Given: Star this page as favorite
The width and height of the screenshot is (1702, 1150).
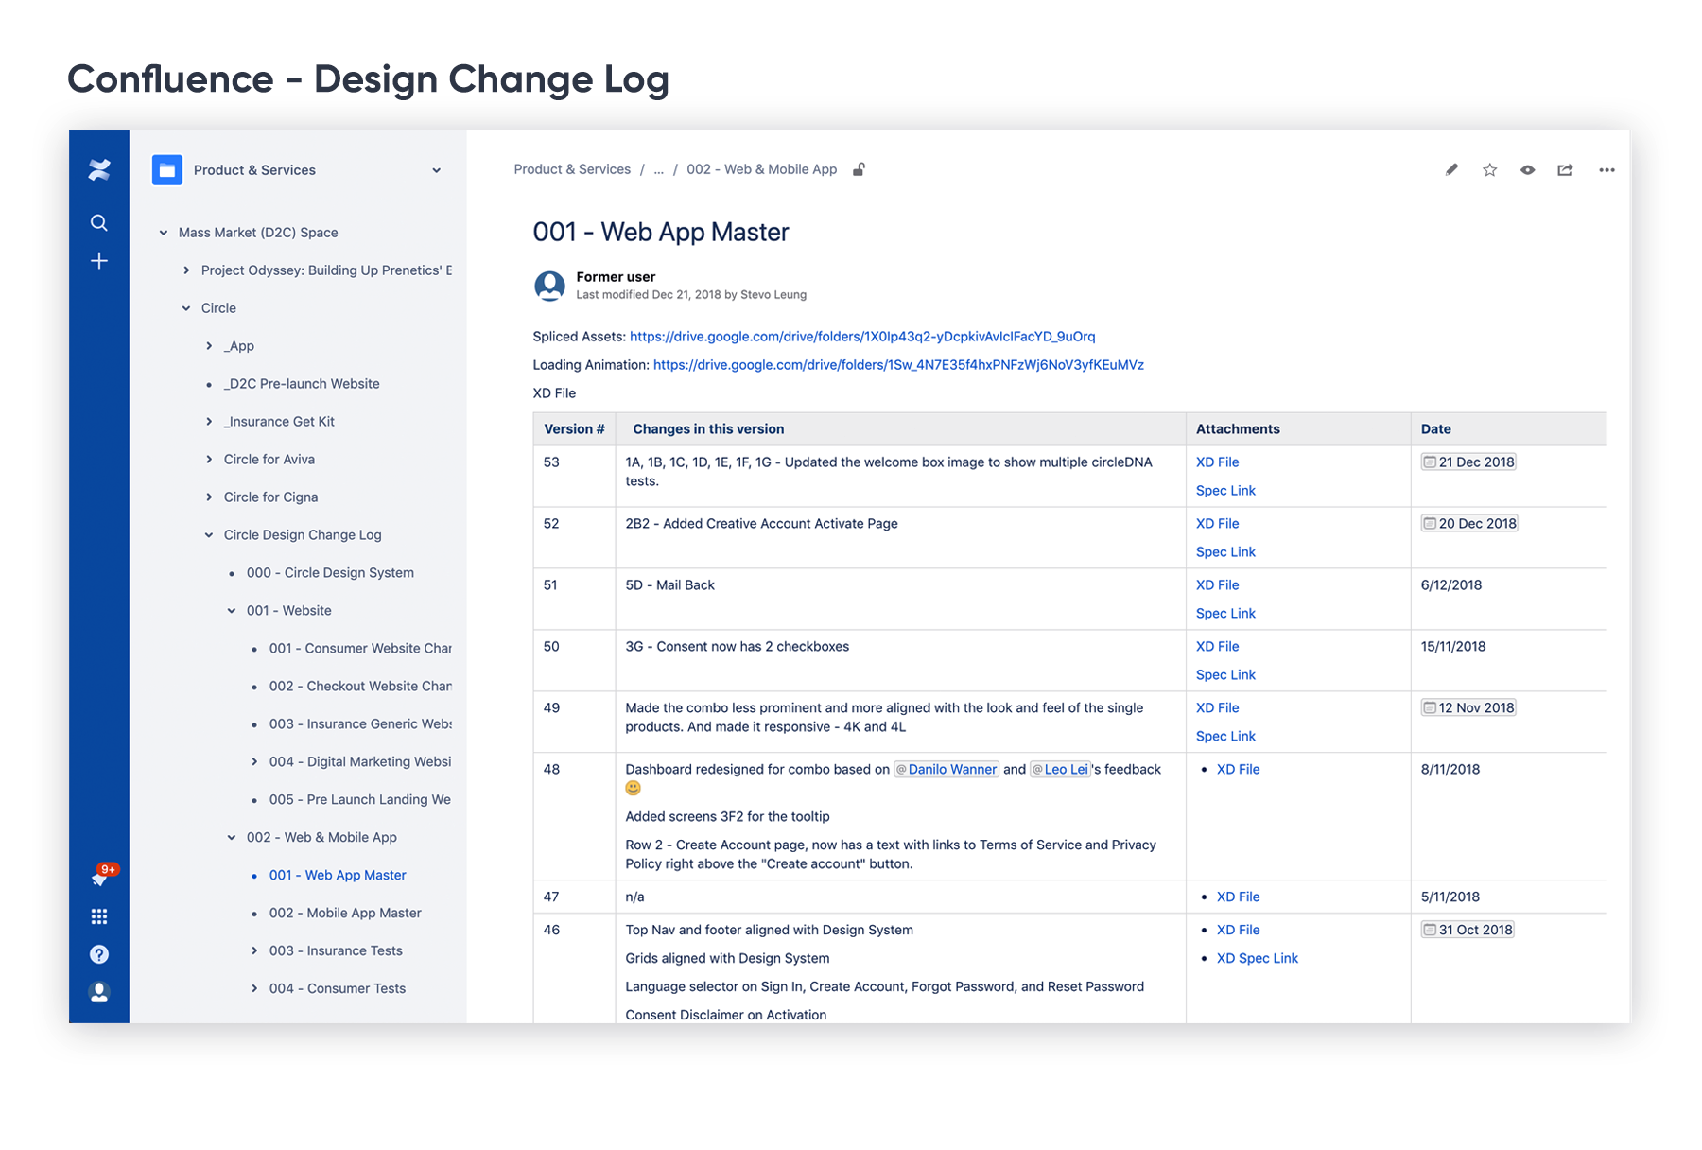Looking at the screenshot, I should click(x=1490, y=170).
